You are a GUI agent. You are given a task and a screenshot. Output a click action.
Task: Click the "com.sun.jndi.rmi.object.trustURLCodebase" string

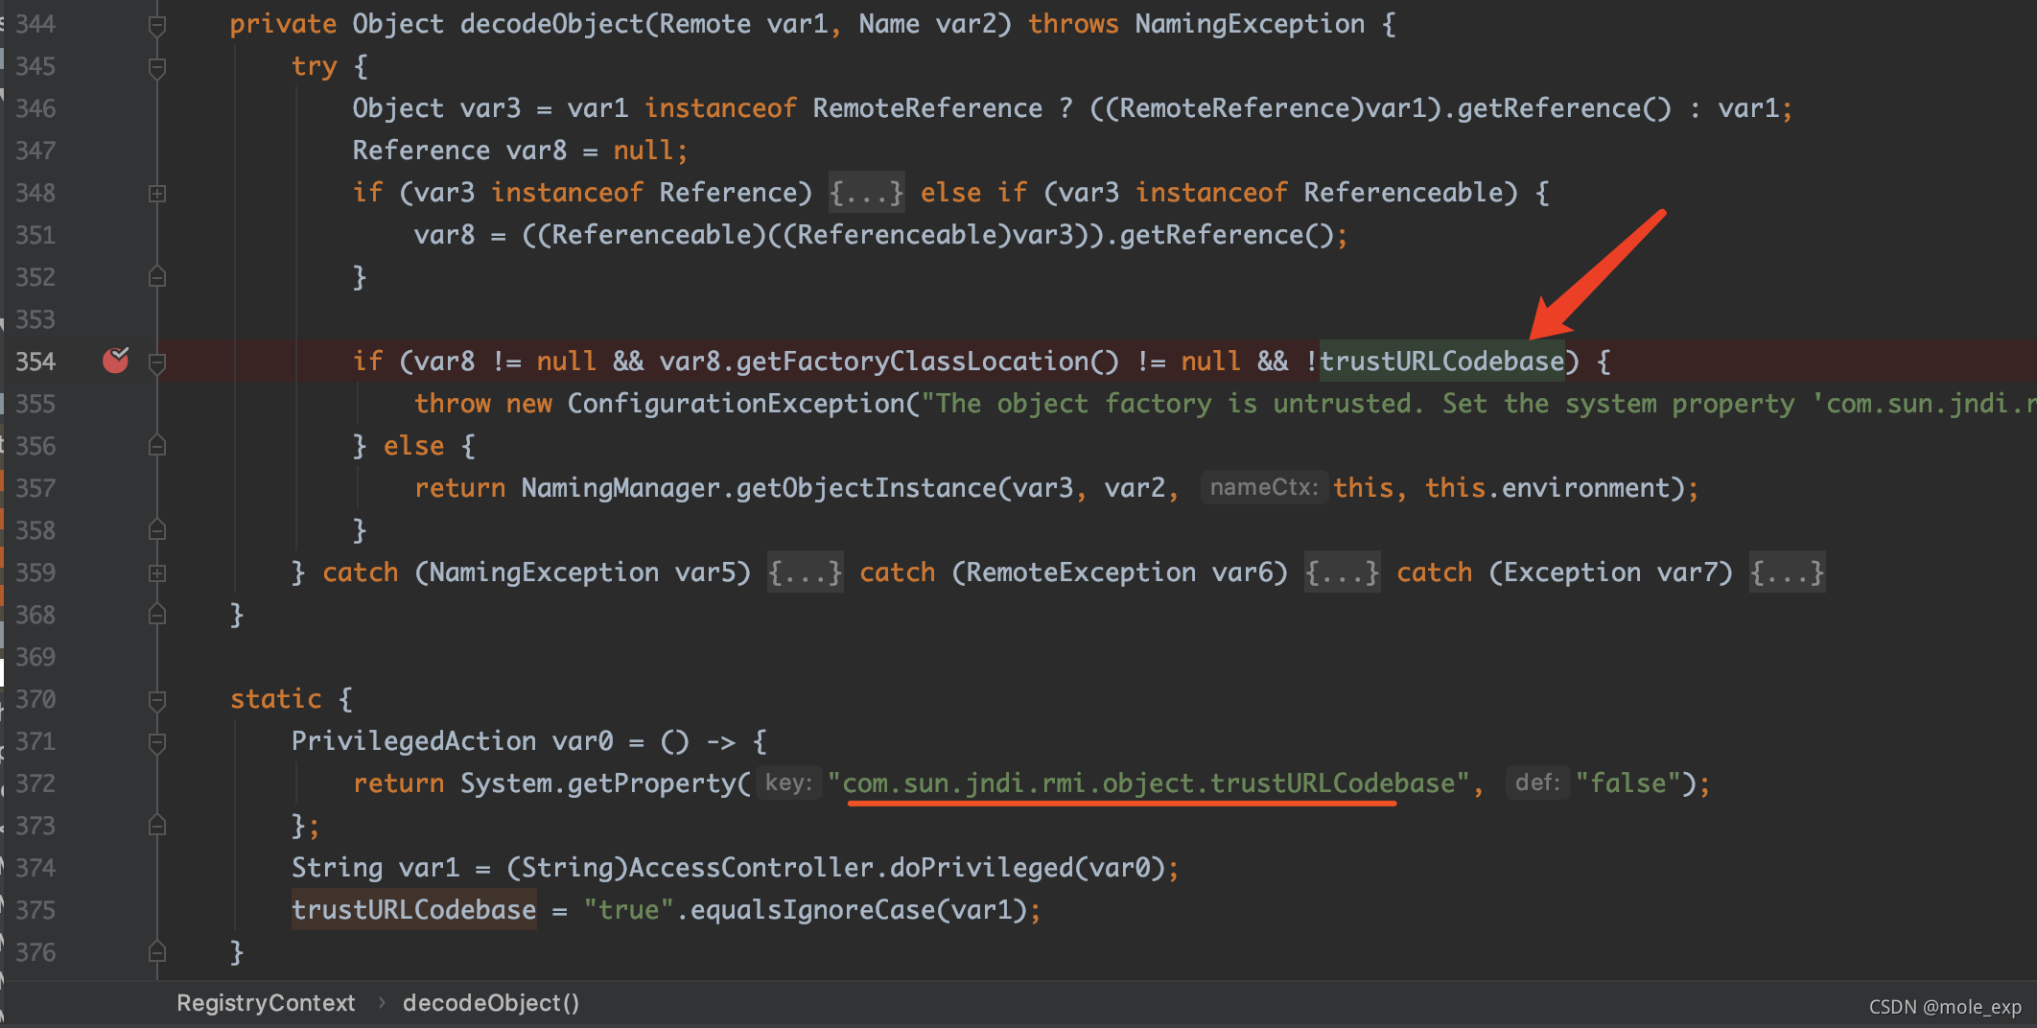[1148, 783]
